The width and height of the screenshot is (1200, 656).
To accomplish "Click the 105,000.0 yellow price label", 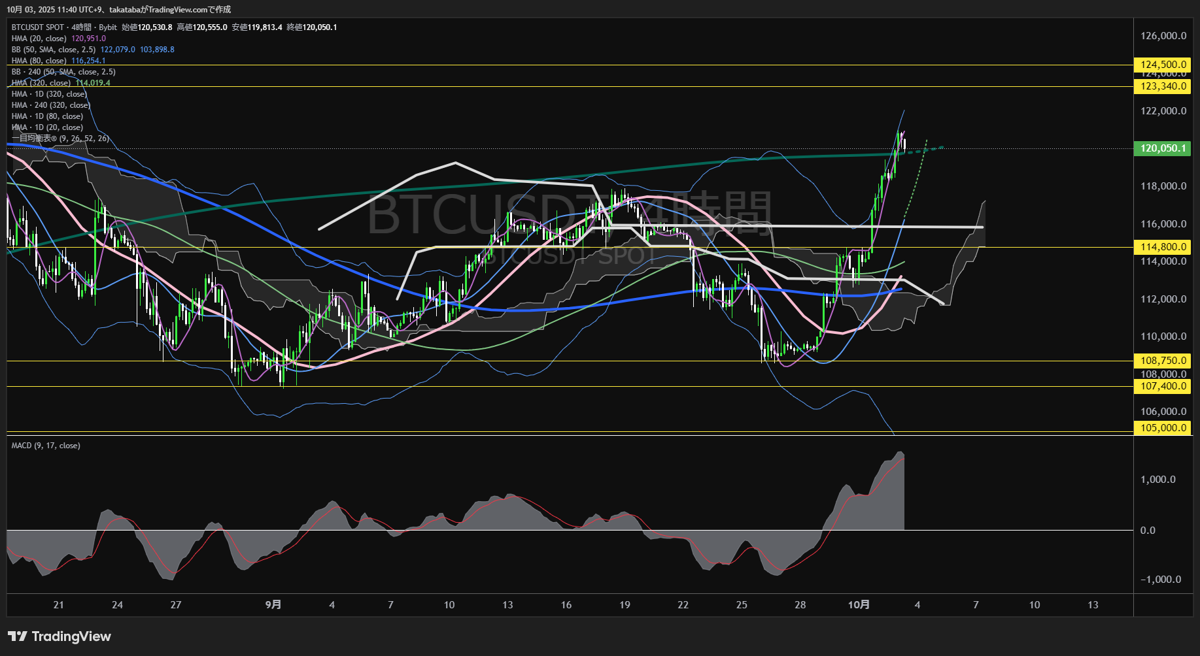I will tap(1163, 428).
